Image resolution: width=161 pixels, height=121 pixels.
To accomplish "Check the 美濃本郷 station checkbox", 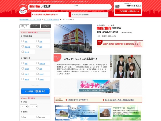I will [x=38, y=63].
